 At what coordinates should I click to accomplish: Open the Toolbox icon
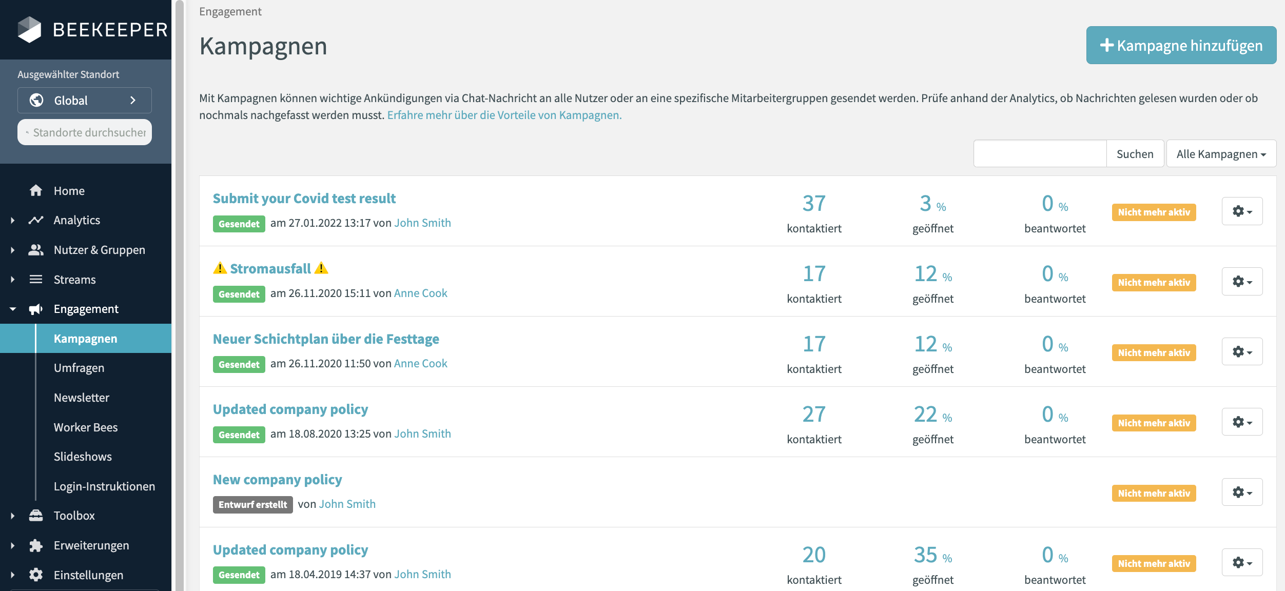tap(35, 515)
